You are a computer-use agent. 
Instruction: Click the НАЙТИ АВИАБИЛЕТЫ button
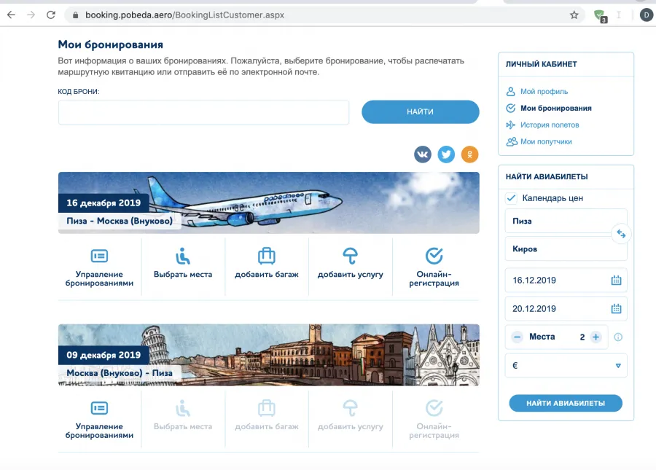click(x=566, y=403)
